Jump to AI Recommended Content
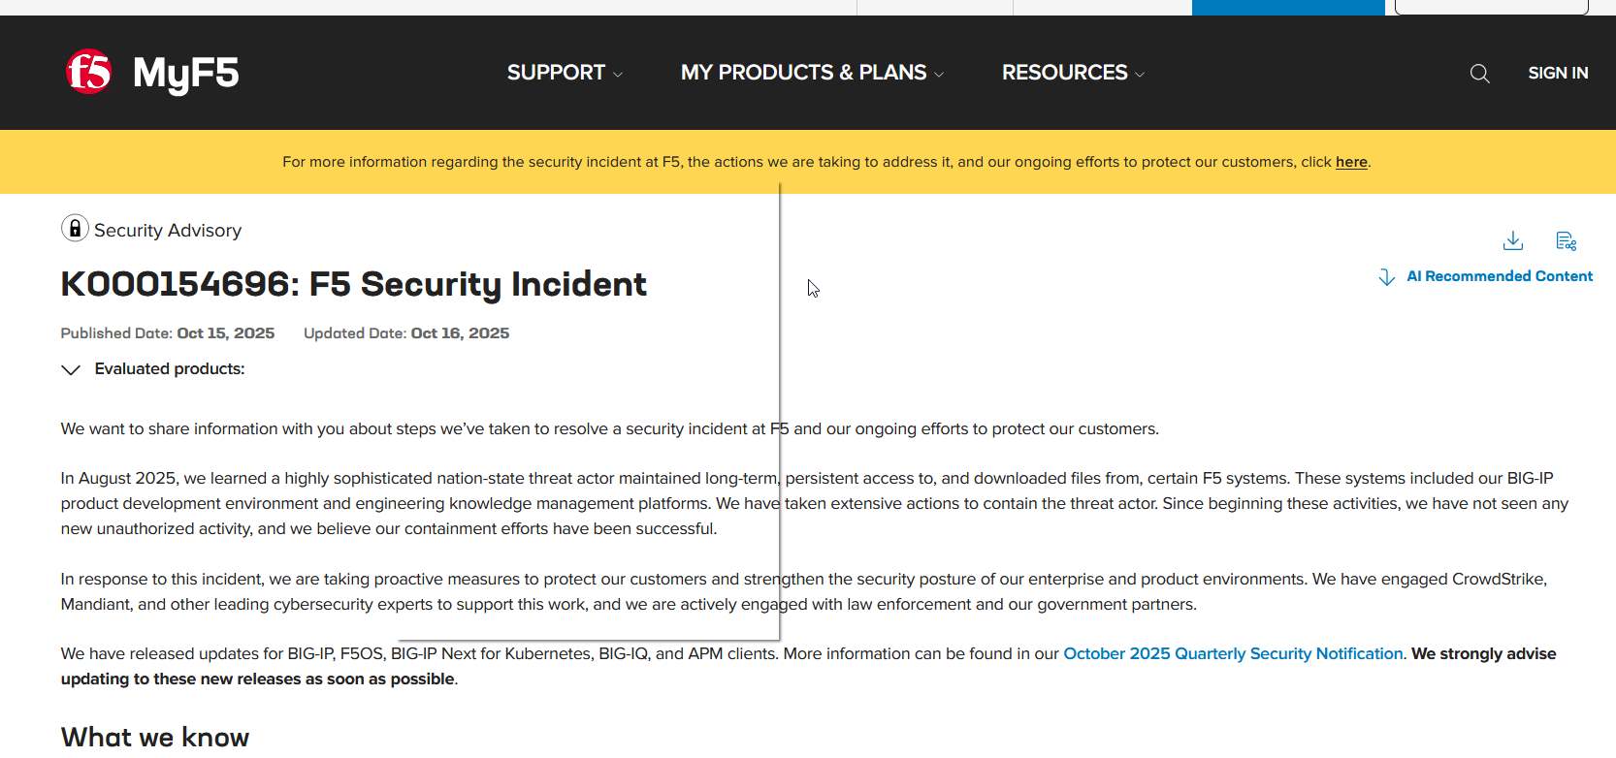The image size is (1616, 758). 1500,276
